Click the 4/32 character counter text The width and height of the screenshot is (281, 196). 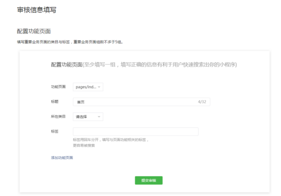[x=202, y=102]
